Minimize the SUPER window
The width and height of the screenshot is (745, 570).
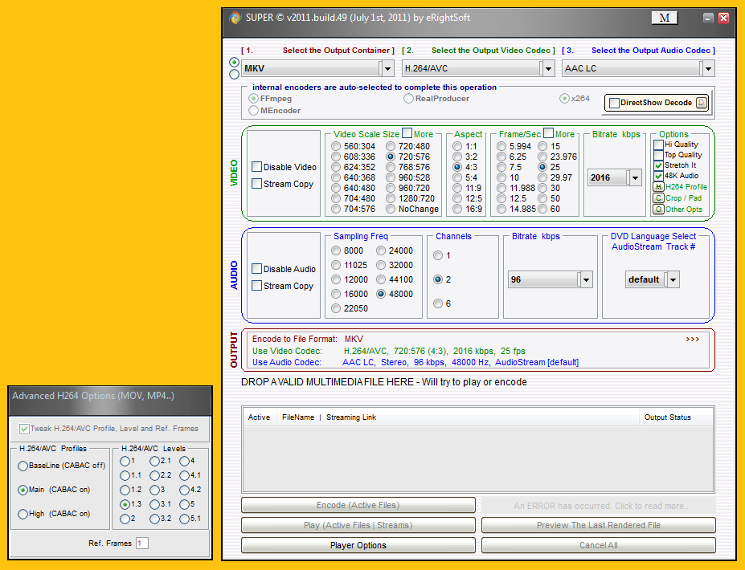(x=708, y=18)
